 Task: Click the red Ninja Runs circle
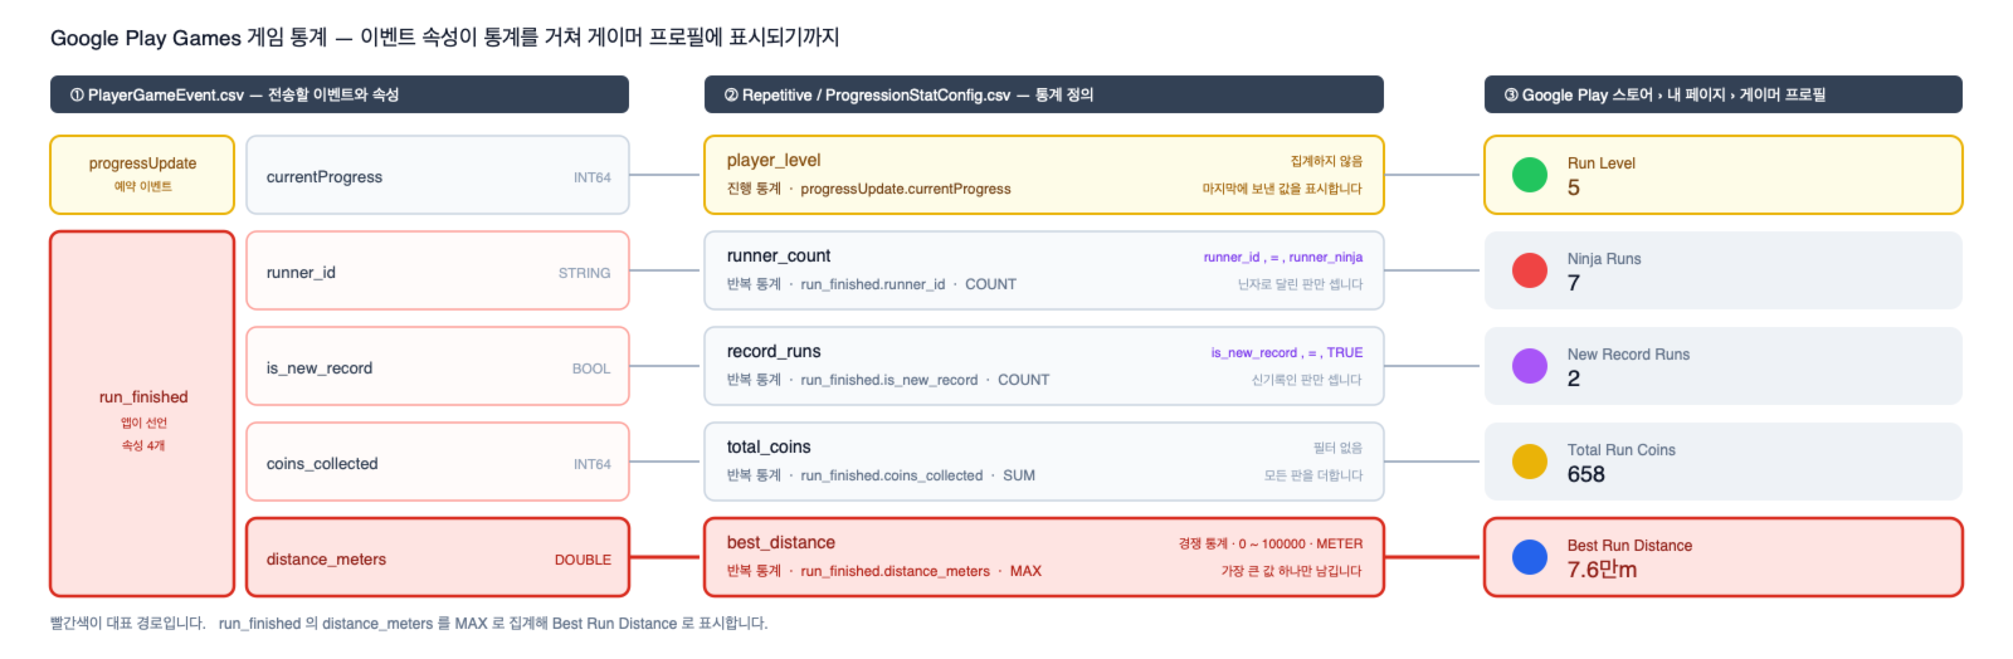(1529, 270)
